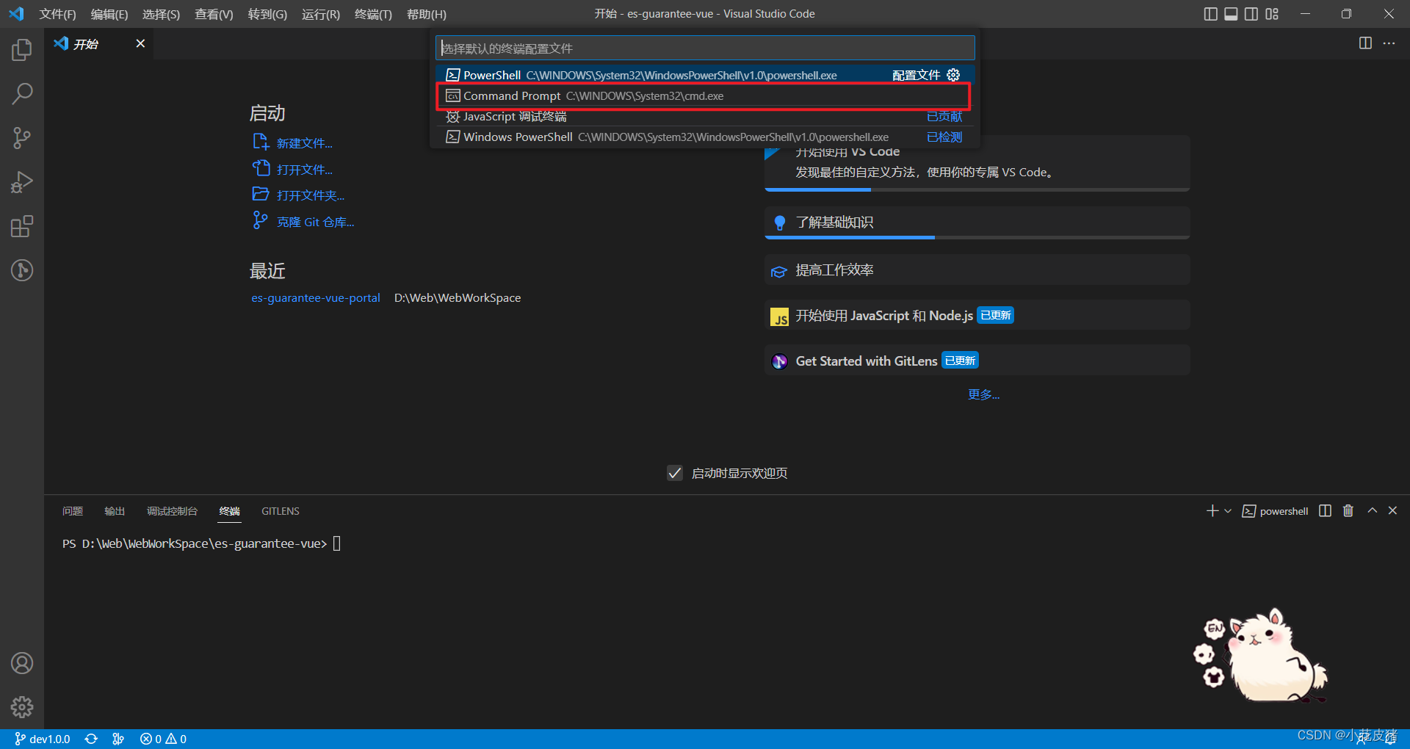
Task: Click 打开文件... link
Action: (305, 170)
